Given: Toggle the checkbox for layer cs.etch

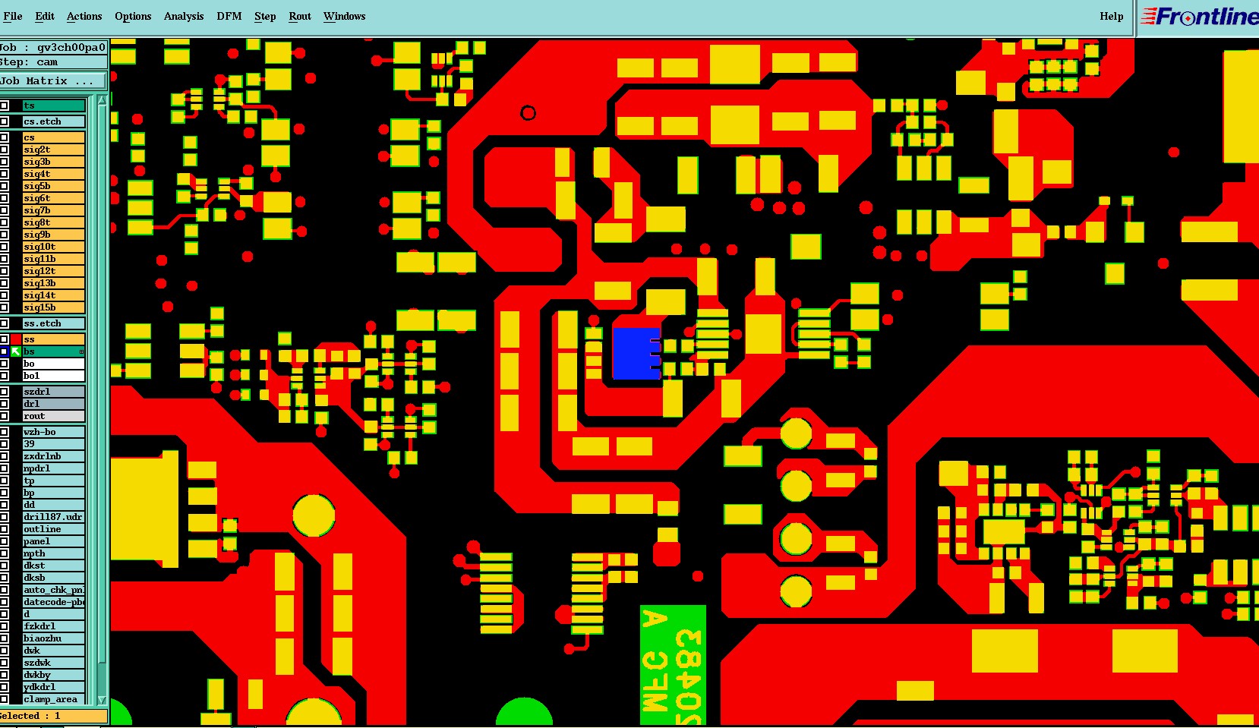Looking at the screenshot, I should click(x=4, y=121).
